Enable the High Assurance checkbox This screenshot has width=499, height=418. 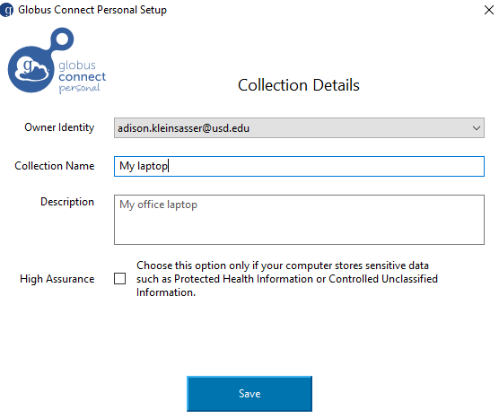point(119,279)
